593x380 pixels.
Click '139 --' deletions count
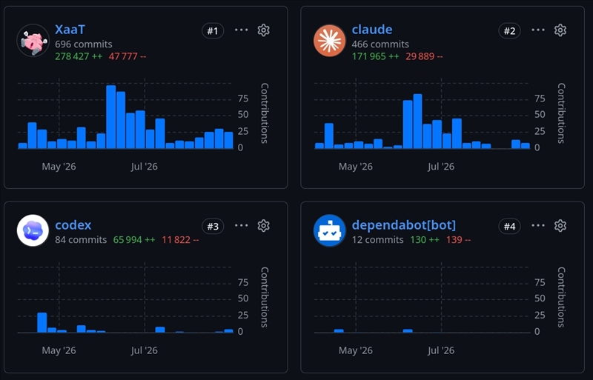click(x=458, y=240)
